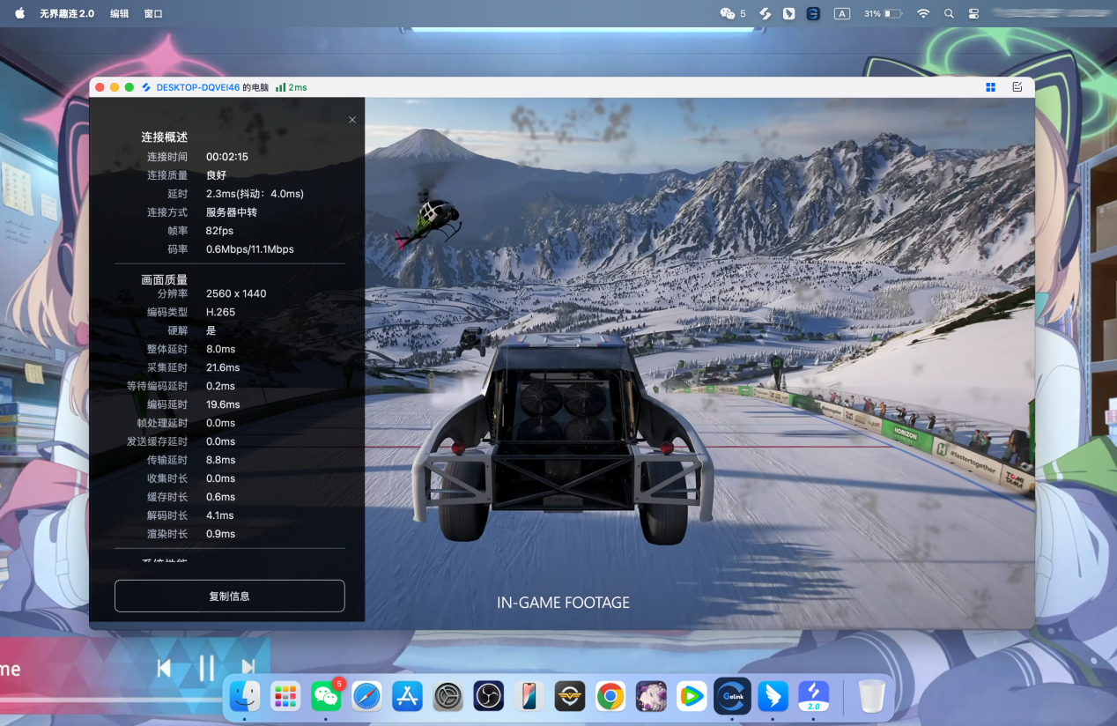Open Spotlight search magnifier

(949, 14)
